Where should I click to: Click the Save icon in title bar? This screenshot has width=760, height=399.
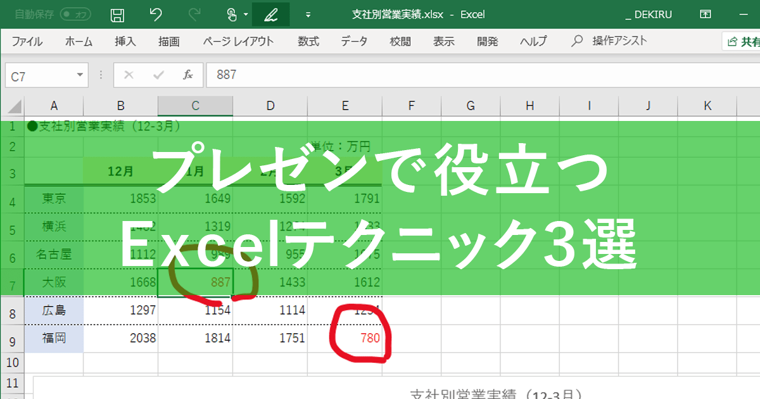[117, 15]
